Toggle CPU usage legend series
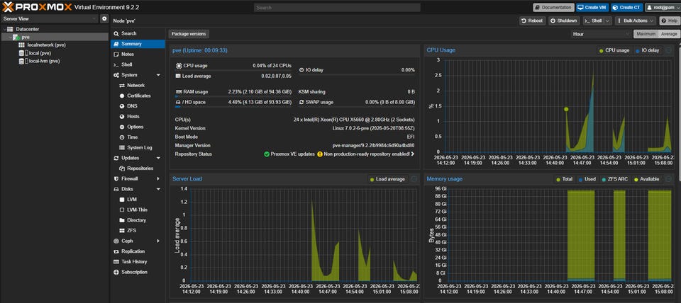The width and height of the screenshot is (681, 303). click(614, 50)
